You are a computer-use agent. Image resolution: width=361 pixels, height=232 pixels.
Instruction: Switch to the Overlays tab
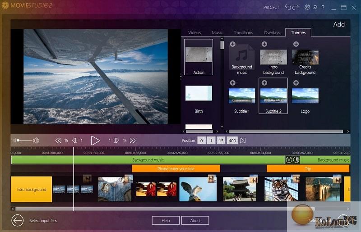click(x=272, y=32)
